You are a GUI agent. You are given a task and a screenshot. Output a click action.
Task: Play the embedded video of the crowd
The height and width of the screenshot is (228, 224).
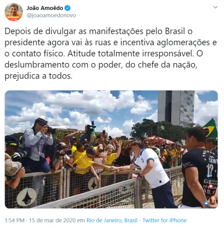click(111, 149)
